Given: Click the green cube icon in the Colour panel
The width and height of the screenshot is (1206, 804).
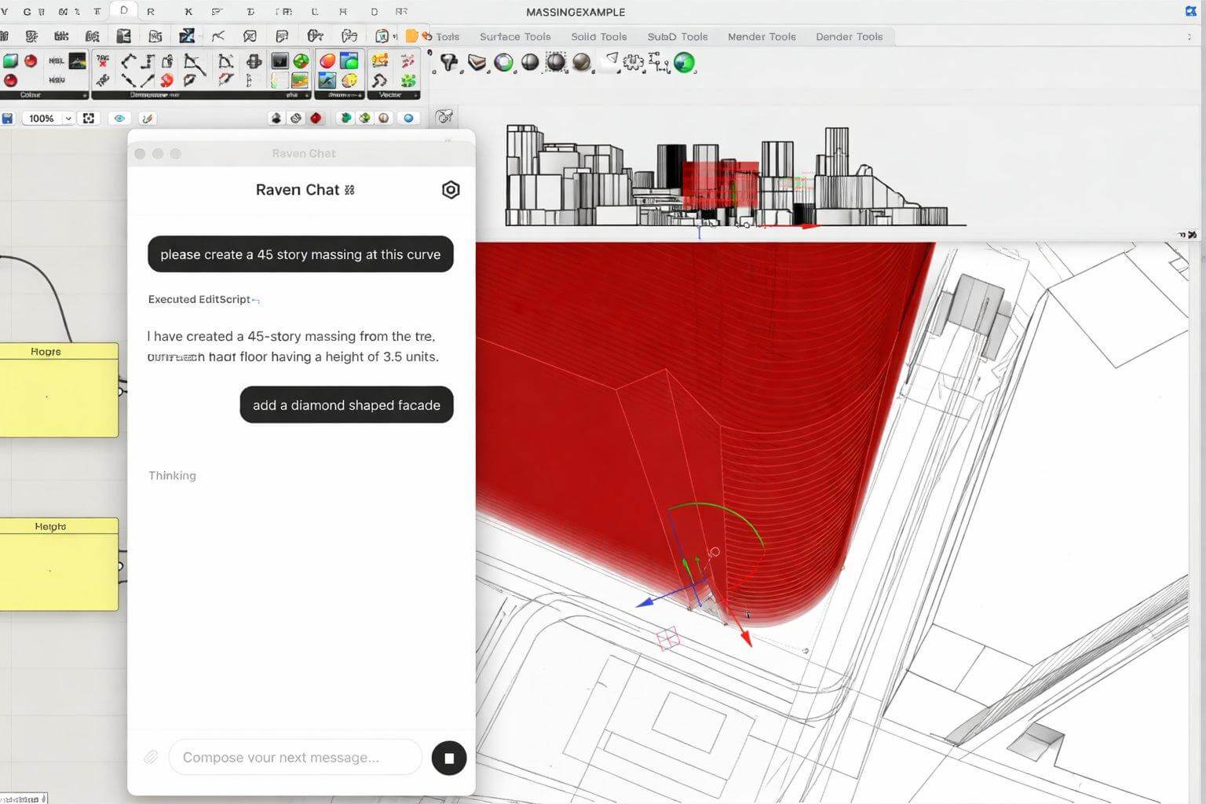Looking at the screenshot, I should click(10, 61).
